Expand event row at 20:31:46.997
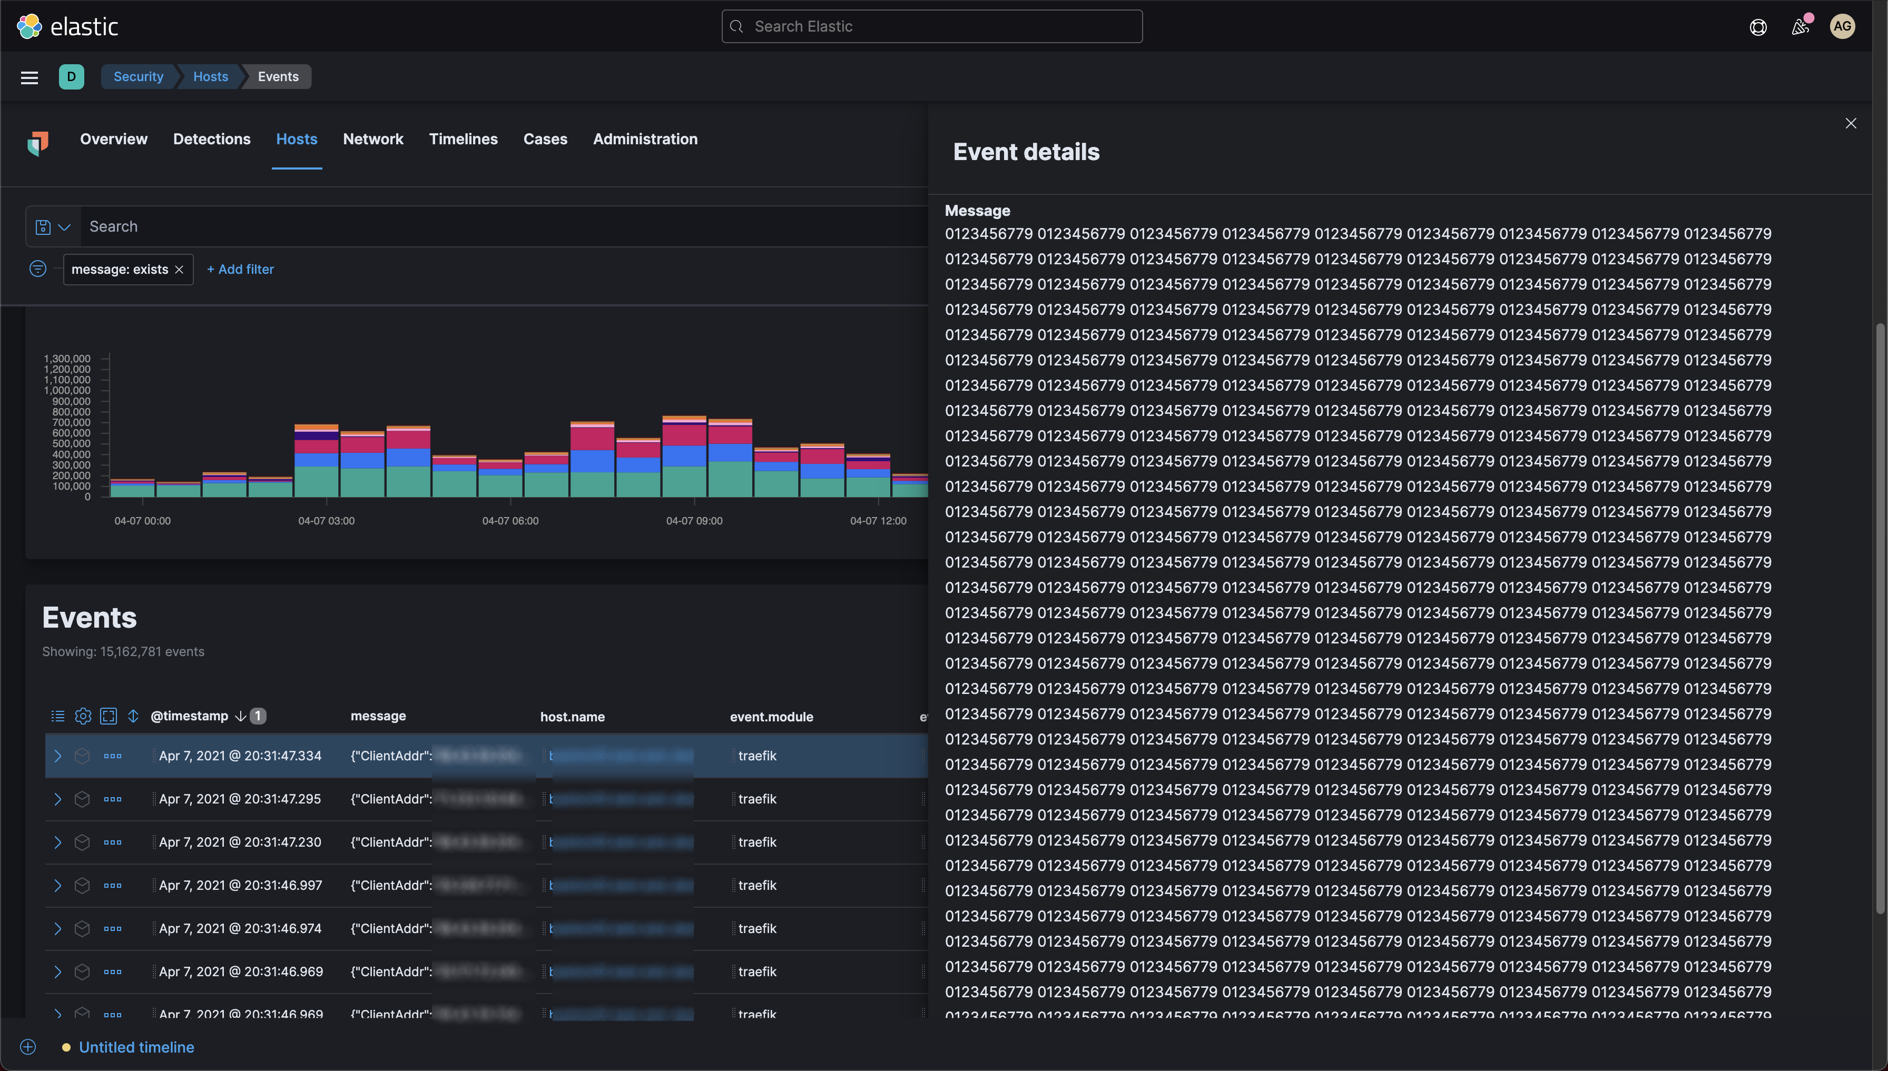This screenshot has height=1071, width=1888. coord(57,886)
